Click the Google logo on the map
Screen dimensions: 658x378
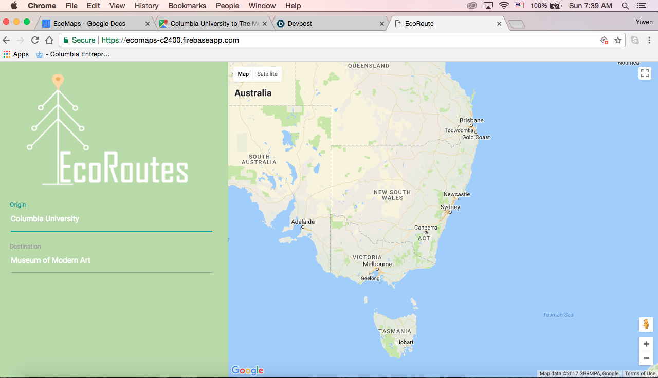[247, 370]
